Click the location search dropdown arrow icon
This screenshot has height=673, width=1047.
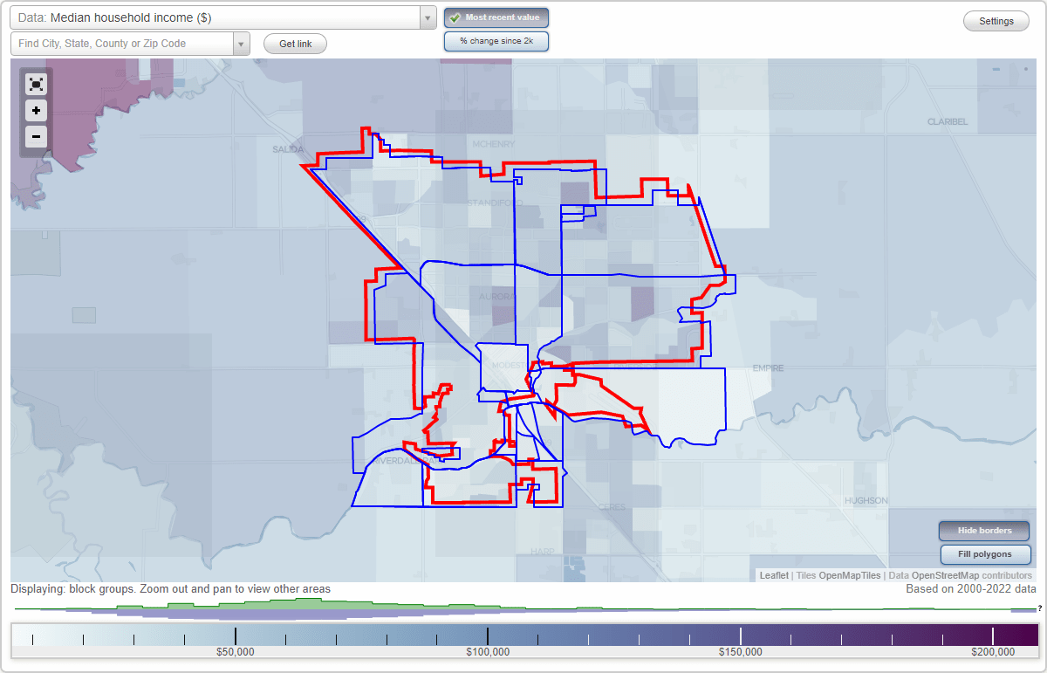(x=242, y=43)
